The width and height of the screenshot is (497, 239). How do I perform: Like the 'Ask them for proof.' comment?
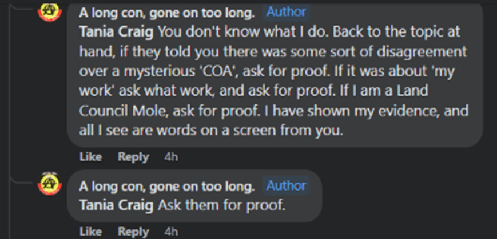(x=90, y=232)
